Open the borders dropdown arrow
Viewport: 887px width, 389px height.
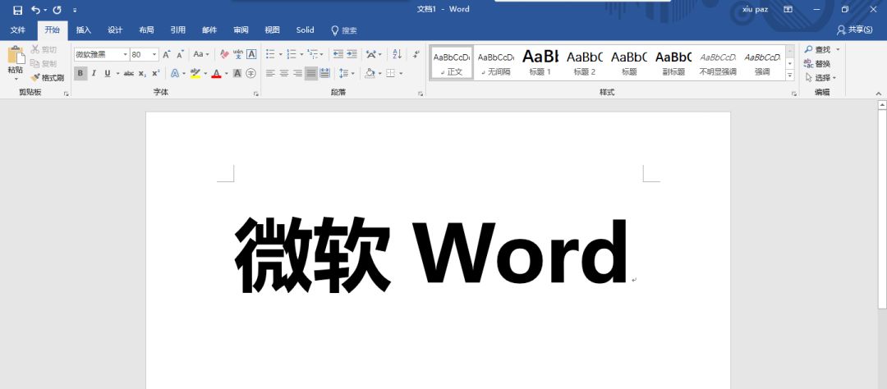pyautogui.click(x=401, y=74)
